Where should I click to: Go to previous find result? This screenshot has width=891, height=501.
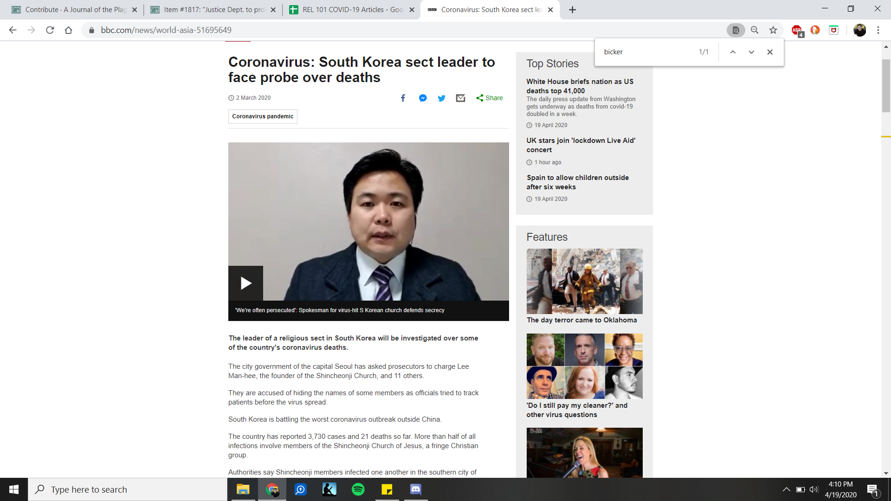(x=733, y=52)
